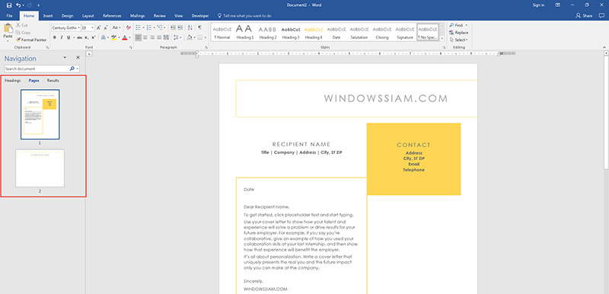This screenshot has height=294, width=609.
Task: Click the red font color swatch button
Action: (x=124, y=37)
